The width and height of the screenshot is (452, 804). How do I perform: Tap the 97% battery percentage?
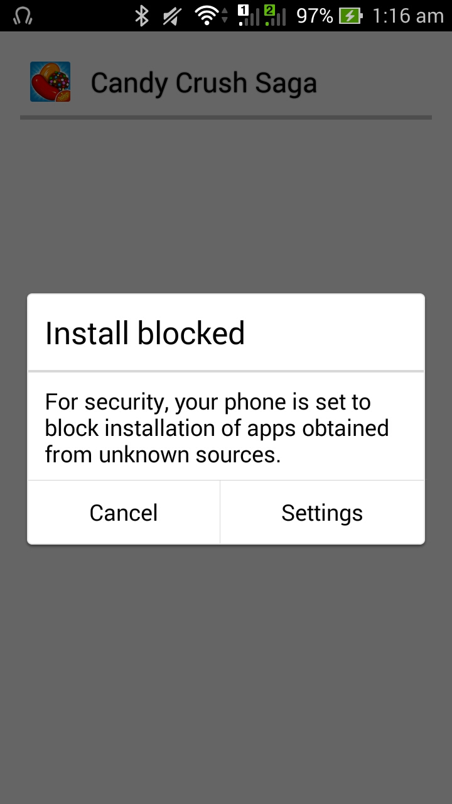click(x=315, y=16)
